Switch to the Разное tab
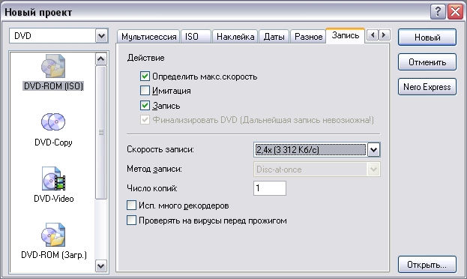467x279 pixels. pos(308,37)
